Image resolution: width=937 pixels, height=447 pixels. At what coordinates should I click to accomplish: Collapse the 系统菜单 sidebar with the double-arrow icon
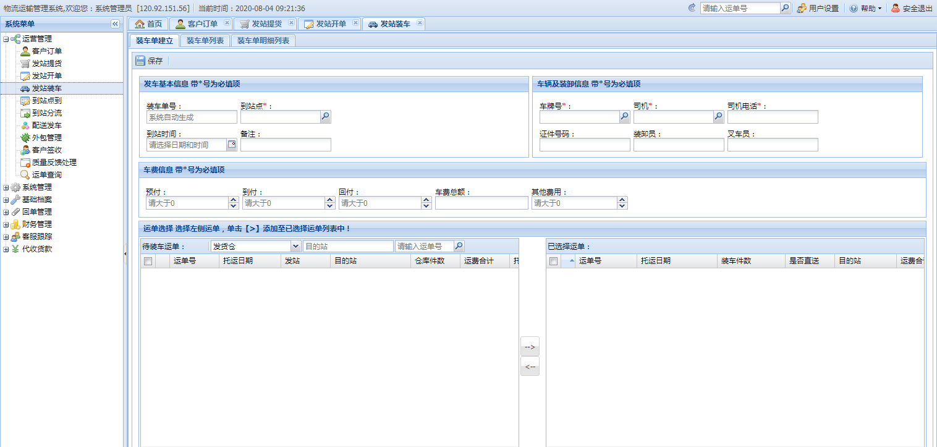115,23
